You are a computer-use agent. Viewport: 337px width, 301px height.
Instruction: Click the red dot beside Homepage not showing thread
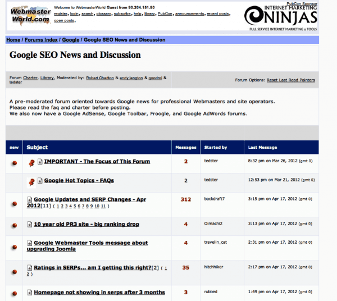coord(15,293)
